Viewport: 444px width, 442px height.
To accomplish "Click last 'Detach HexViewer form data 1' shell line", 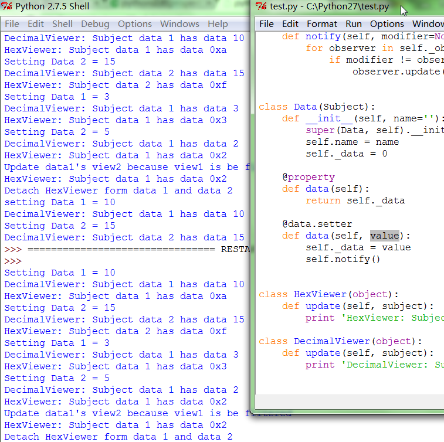I will tap(118, 437).
